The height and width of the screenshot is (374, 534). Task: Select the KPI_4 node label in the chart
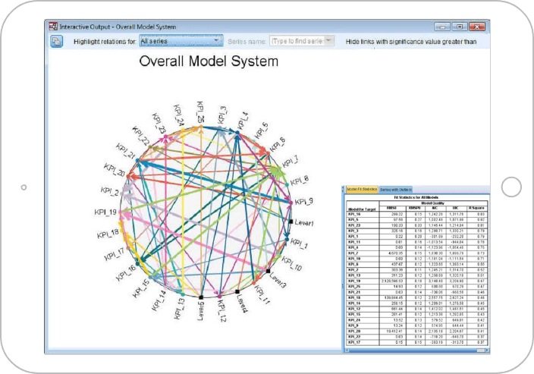(243, 121)
